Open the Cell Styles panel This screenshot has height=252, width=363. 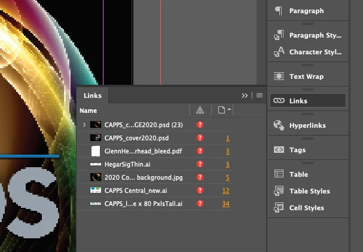pyautogui.click(x=308, y=208)
